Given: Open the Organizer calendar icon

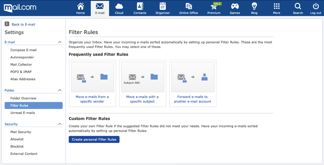Looking at the screenshot, I should click(x=163, y=6).
